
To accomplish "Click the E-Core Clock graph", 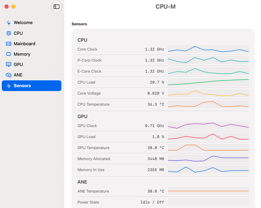I will pos(208,71).
